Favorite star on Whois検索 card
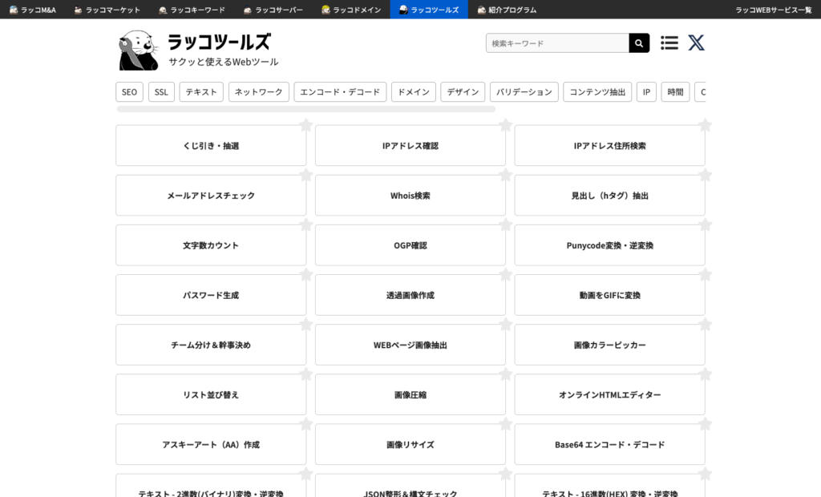821x497 pixels. coord(505,175)
